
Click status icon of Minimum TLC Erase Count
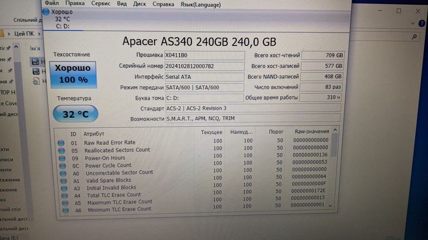(66, 210)
